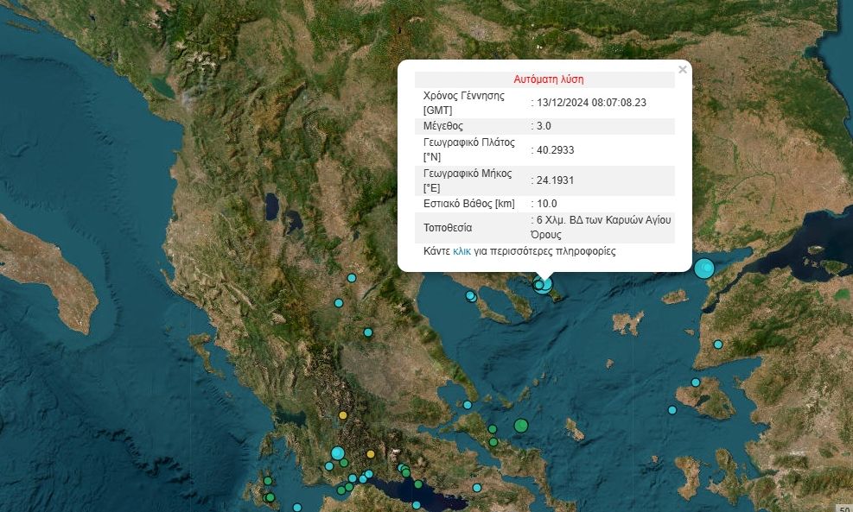Click the cyan marker on the Kassandra peninsula
This screenshot has width=853, height=512.
[471, 296]
